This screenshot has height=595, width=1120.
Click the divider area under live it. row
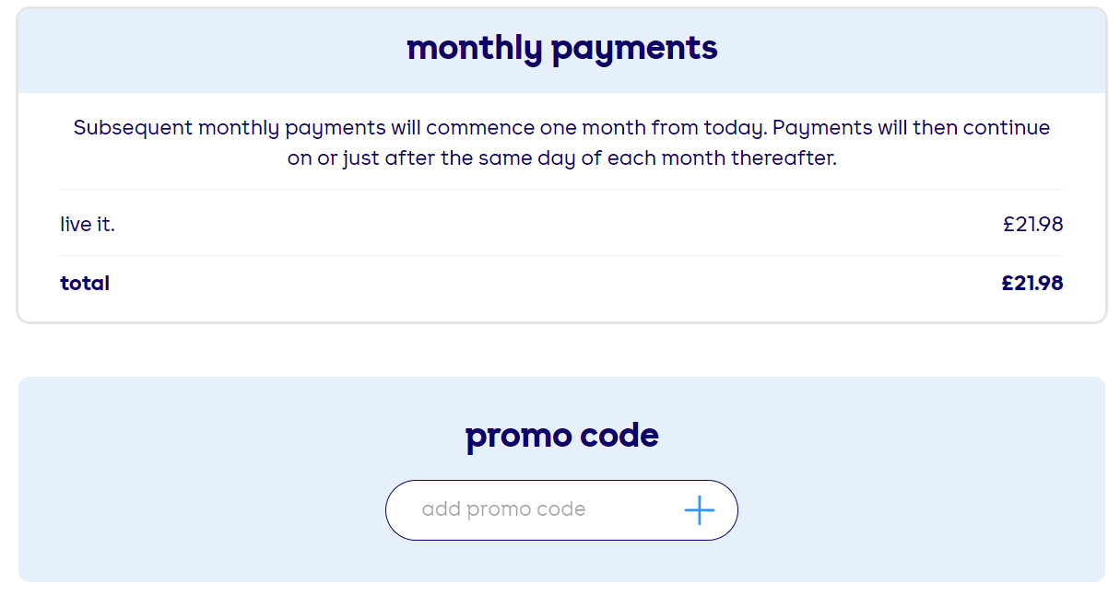[560, 251]
